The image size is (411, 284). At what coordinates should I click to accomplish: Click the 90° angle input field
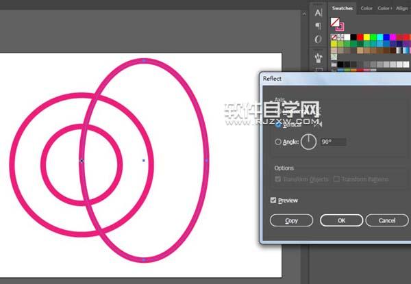333,142
